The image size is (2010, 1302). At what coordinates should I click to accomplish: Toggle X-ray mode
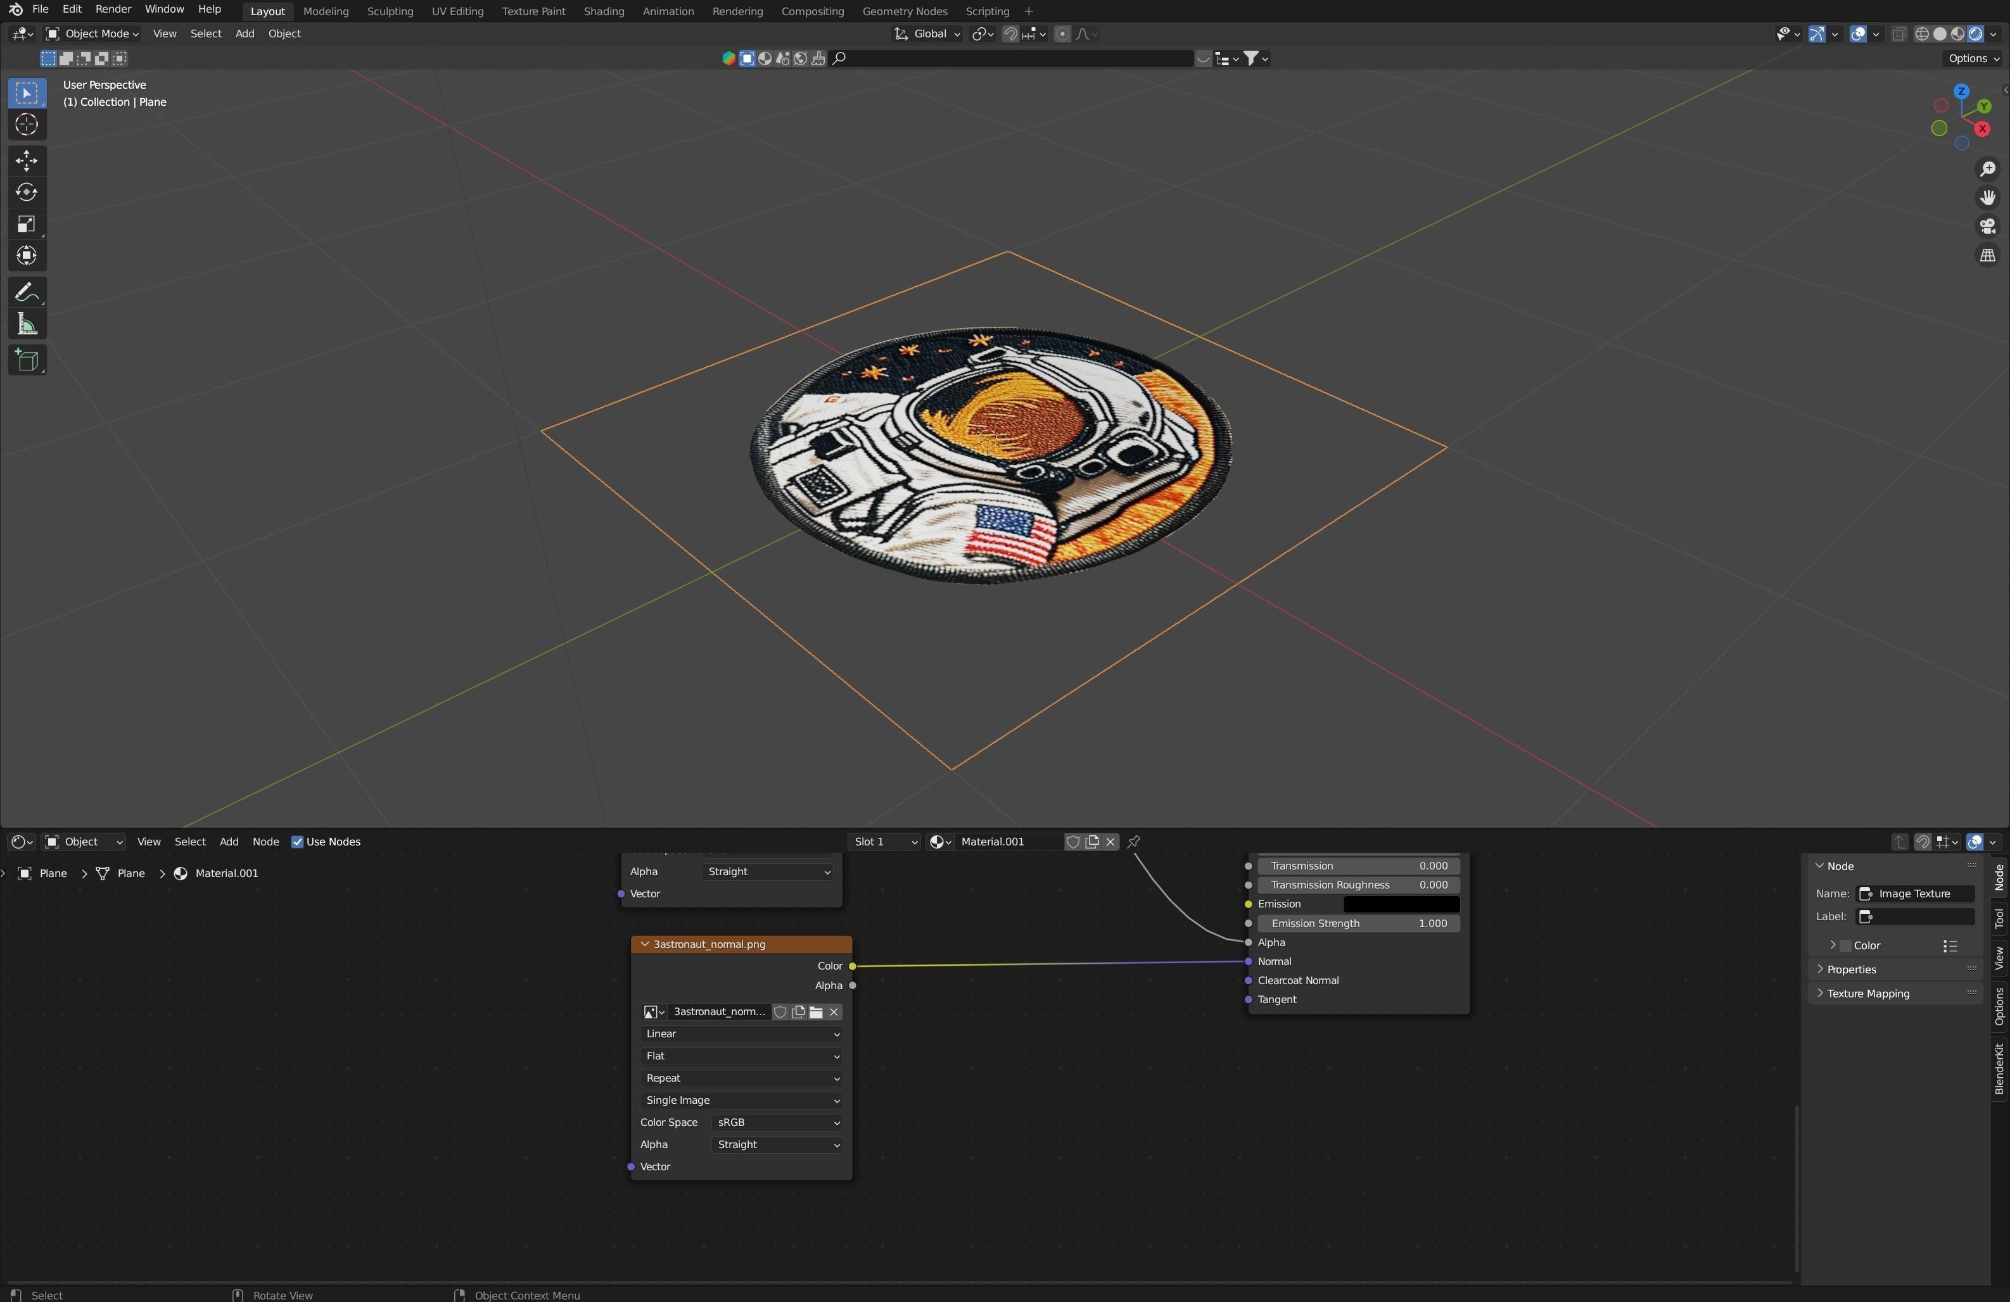[x=1899, y=34]
